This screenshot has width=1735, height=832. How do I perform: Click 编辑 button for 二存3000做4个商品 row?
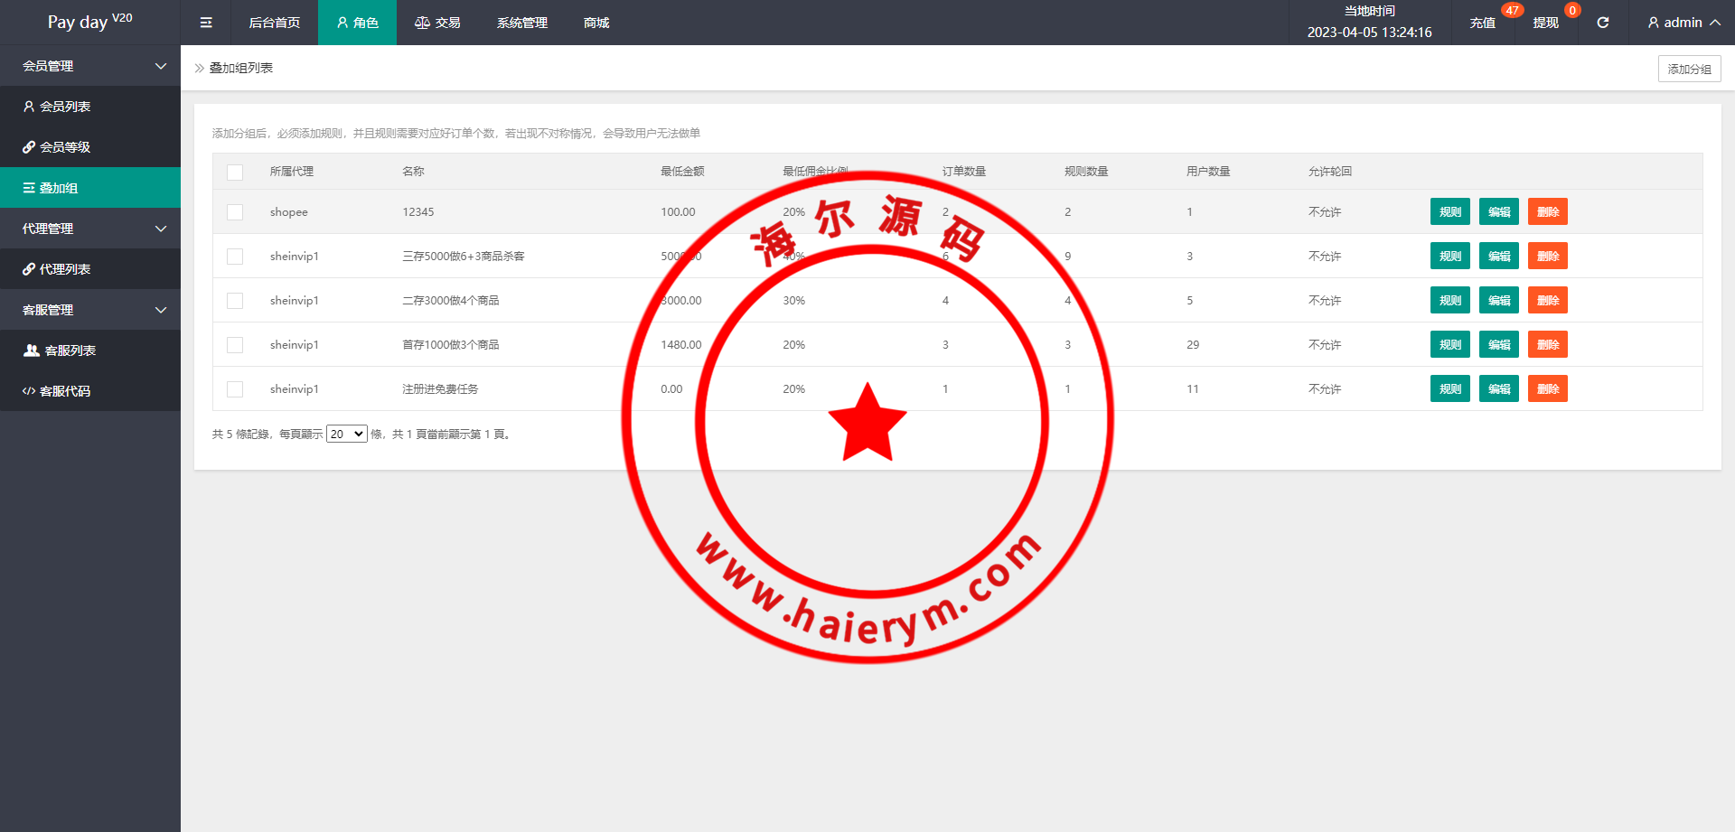1499,301
